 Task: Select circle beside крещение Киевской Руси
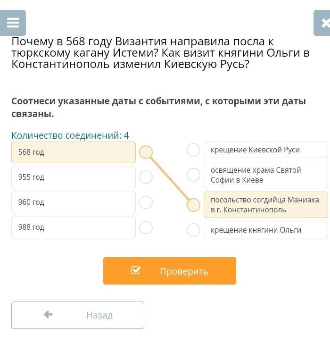tap(193, 150)
